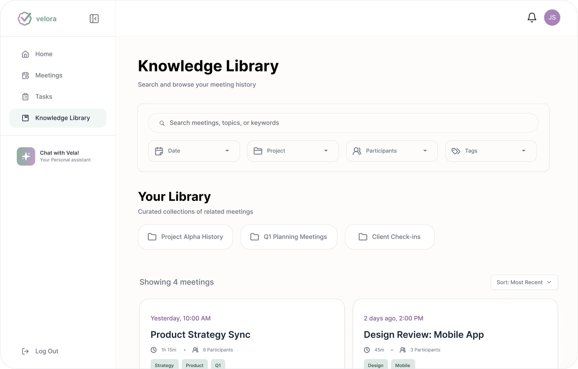Select Knowledge Library in sidebar
The image size is (578, 369).
click(x=58, y=118)
